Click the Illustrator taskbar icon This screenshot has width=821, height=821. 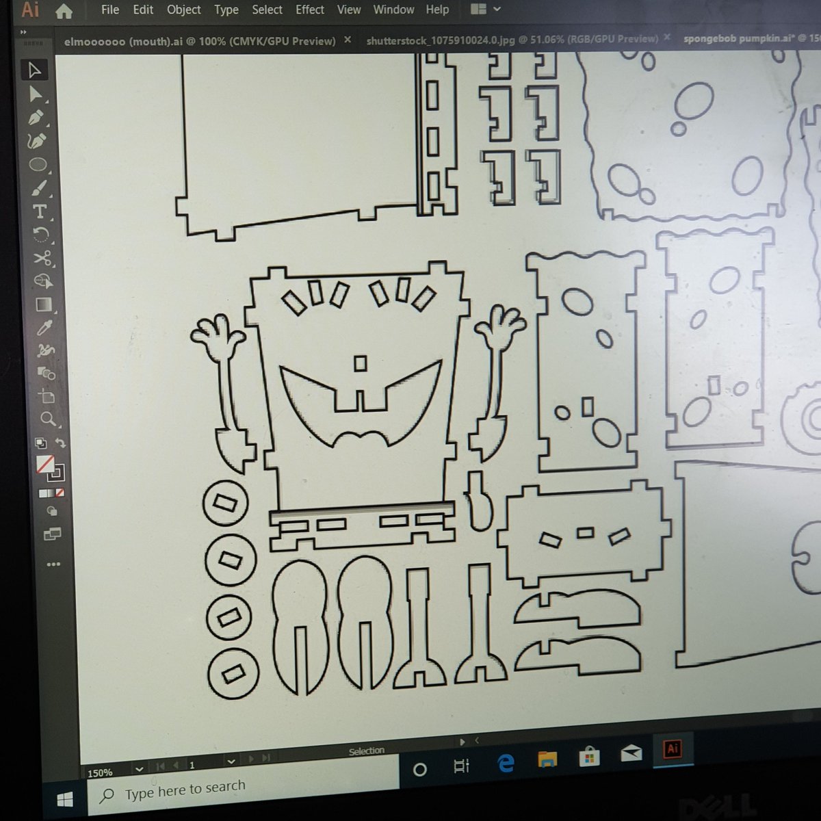673,748
